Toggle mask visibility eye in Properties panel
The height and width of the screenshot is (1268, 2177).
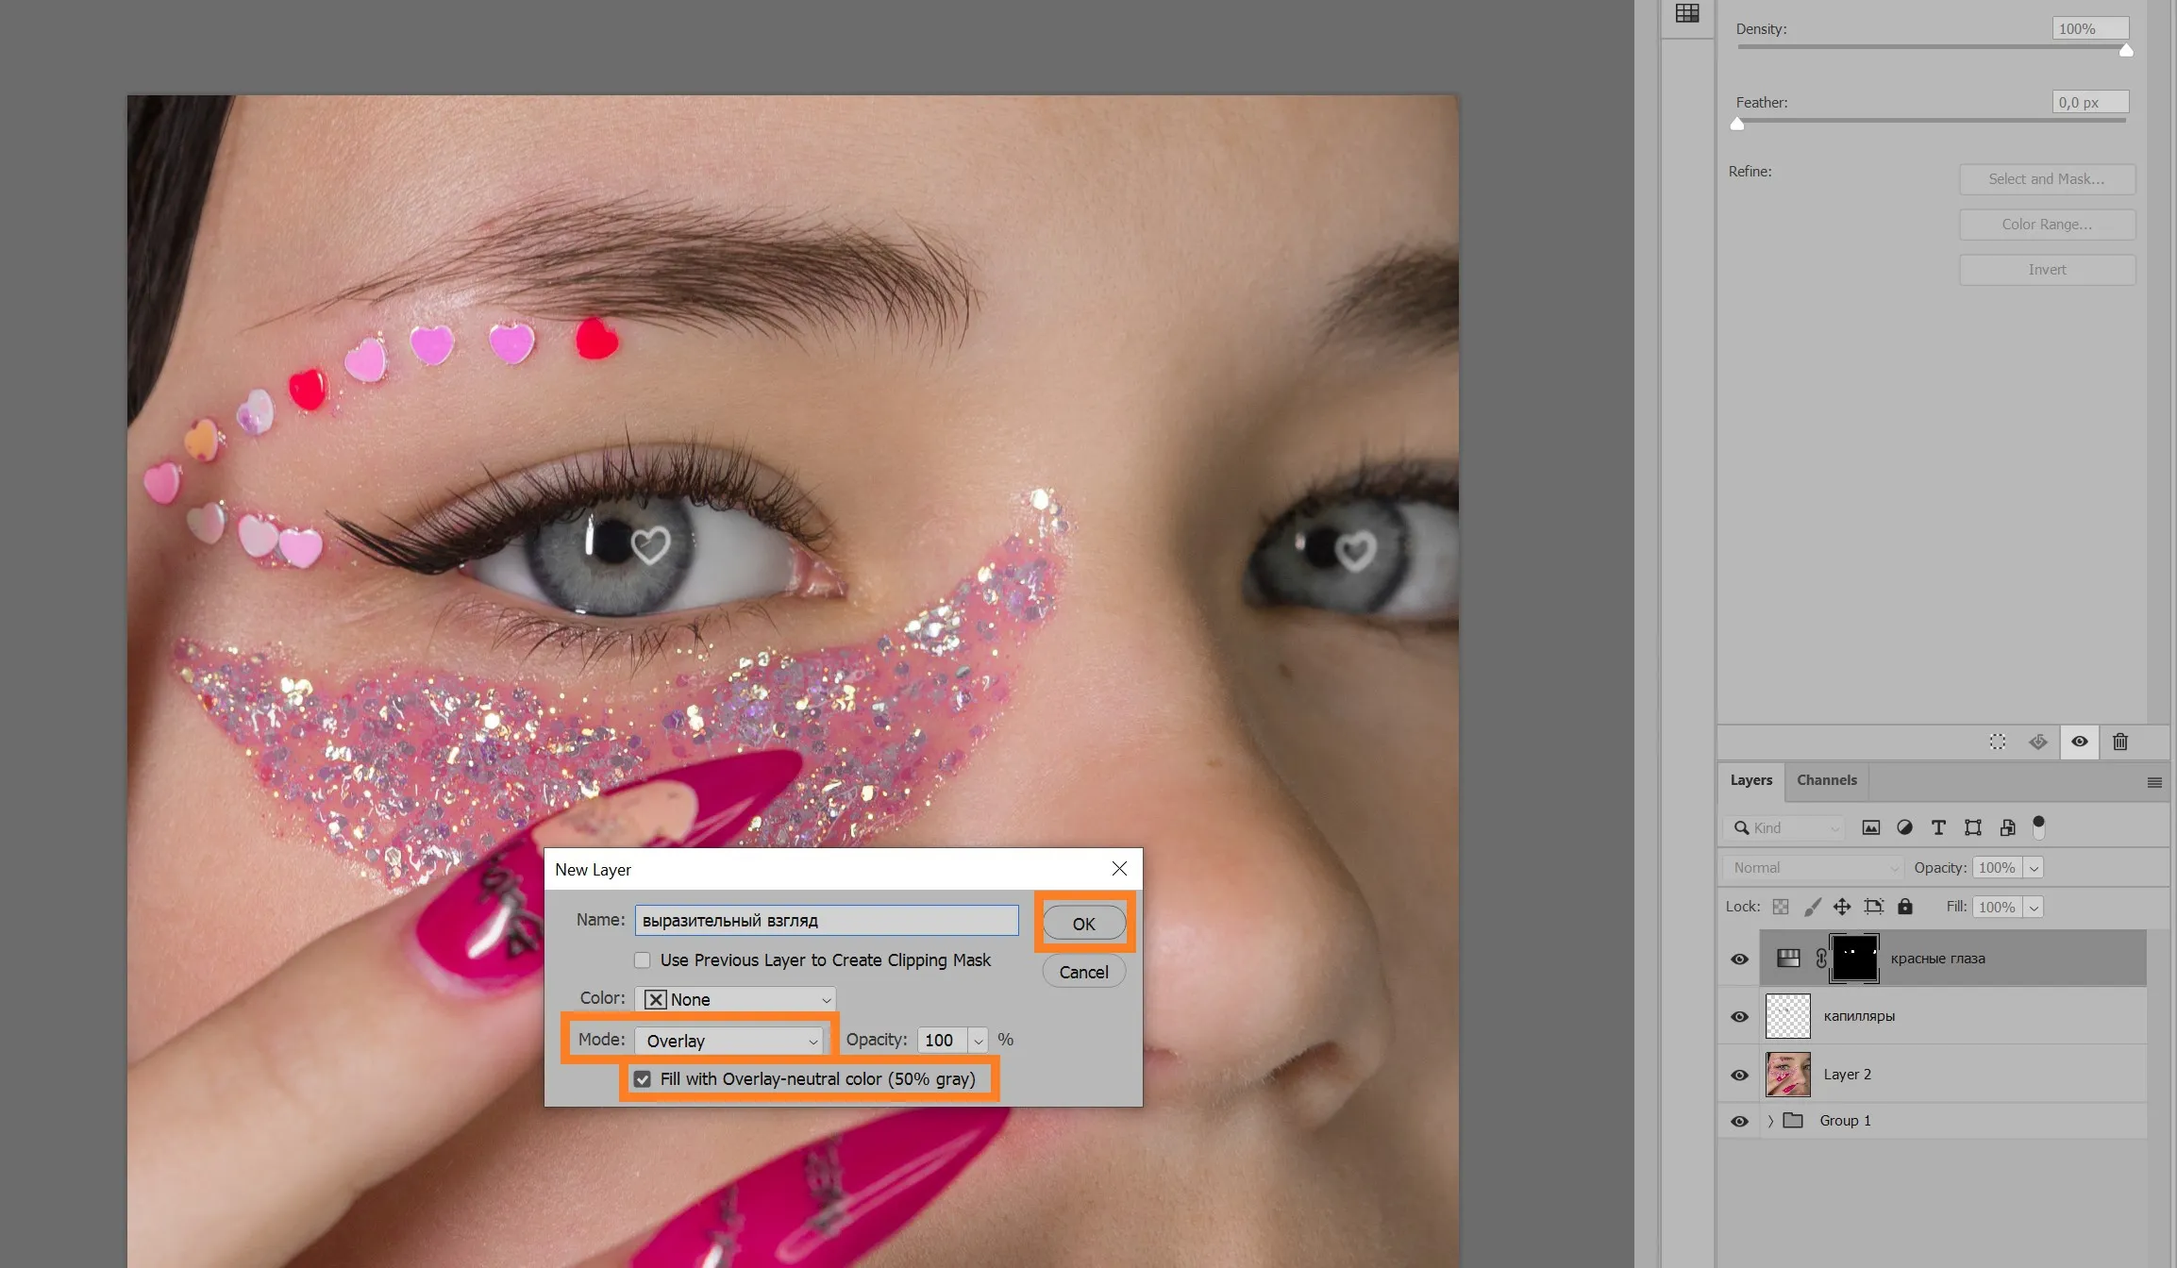pos(2079,742)
